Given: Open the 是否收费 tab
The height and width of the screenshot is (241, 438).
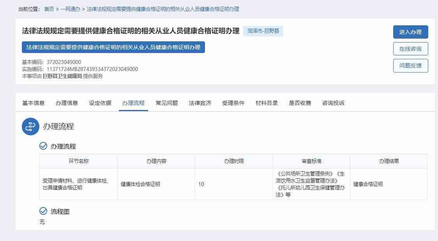Looking at the screenshot, I should [x=300, y=103].
